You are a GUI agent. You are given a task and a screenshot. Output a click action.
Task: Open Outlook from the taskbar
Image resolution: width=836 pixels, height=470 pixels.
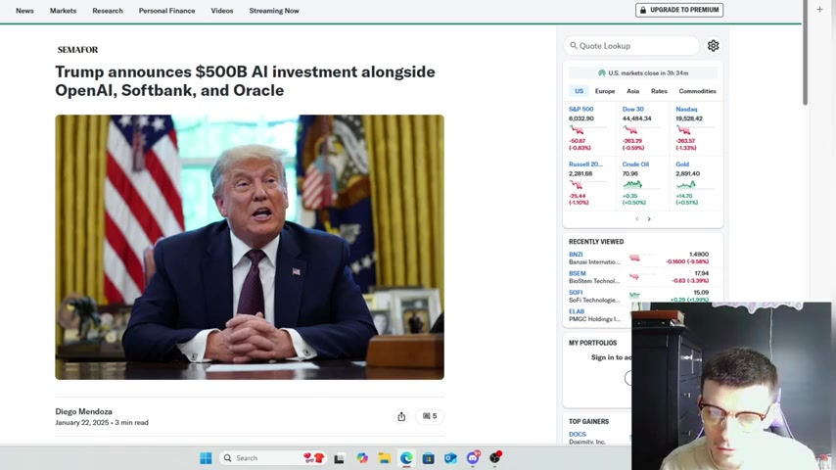[450, 457]
